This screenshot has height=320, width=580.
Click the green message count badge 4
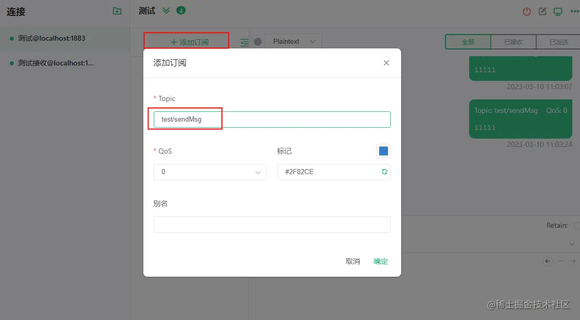point(181,11)
